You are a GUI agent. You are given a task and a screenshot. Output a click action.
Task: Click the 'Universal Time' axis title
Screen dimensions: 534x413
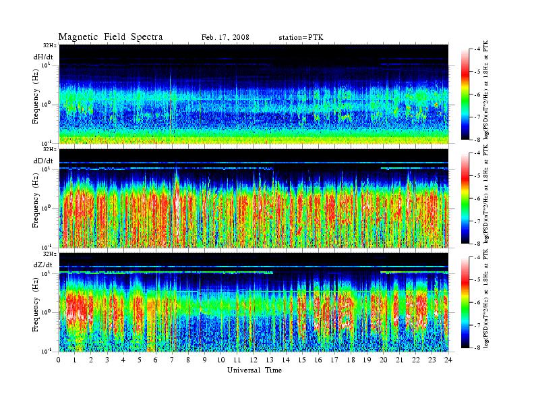254,370
